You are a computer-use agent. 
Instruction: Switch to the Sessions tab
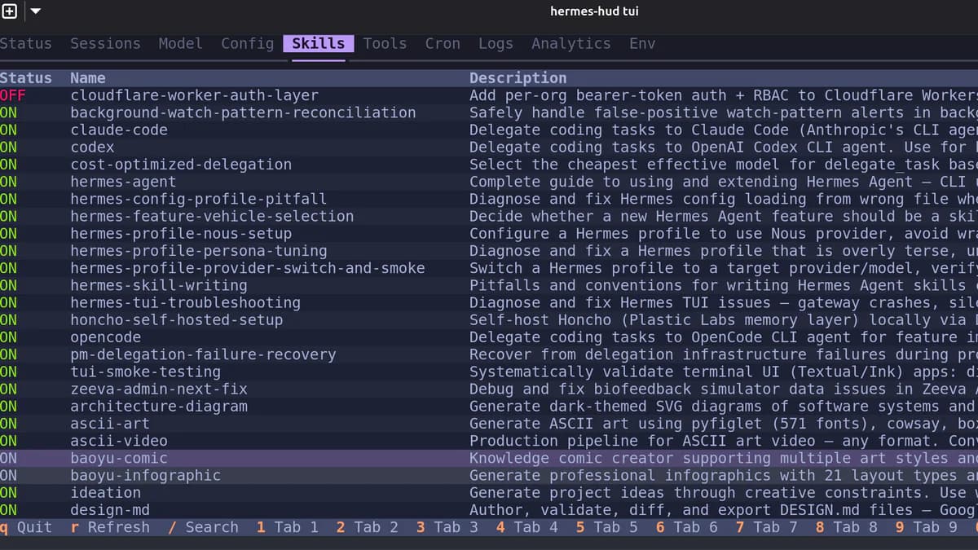pos(105,44)
